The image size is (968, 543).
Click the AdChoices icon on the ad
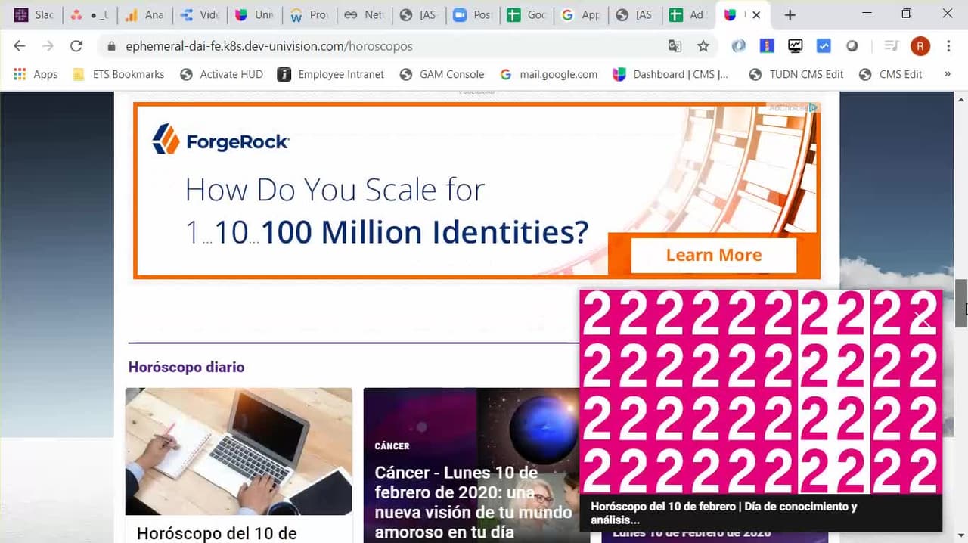tap(813, 108)
